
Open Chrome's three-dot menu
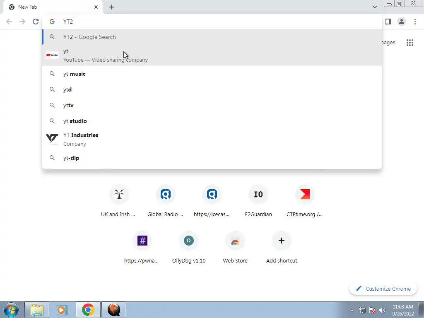tap(415, 22)
